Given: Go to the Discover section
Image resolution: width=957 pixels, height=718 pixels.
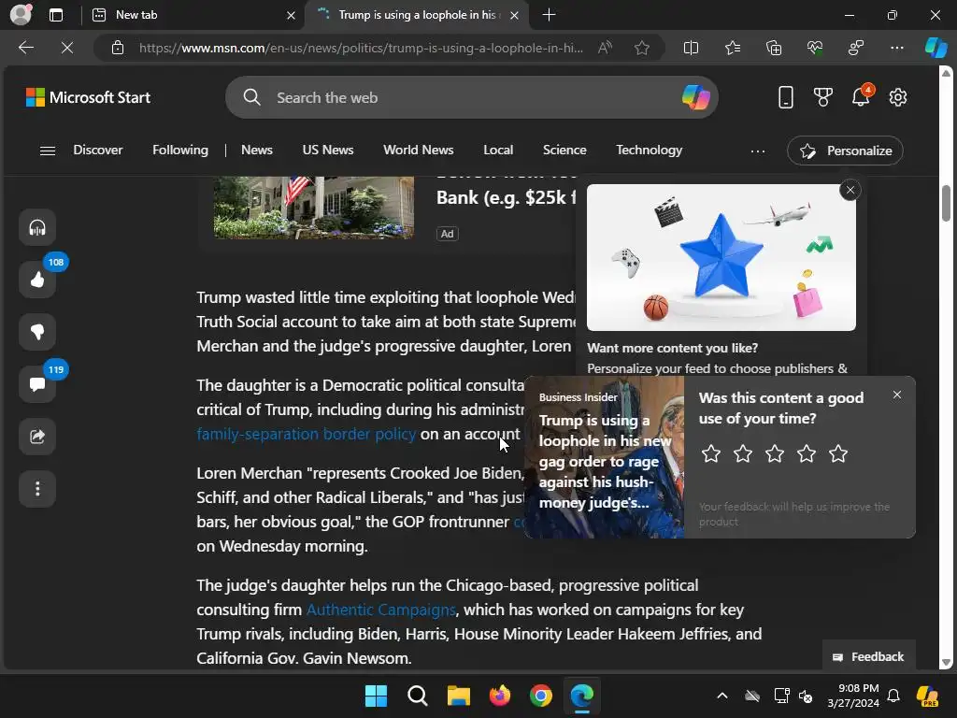Looking at the screenshot, I should (97, 151).
